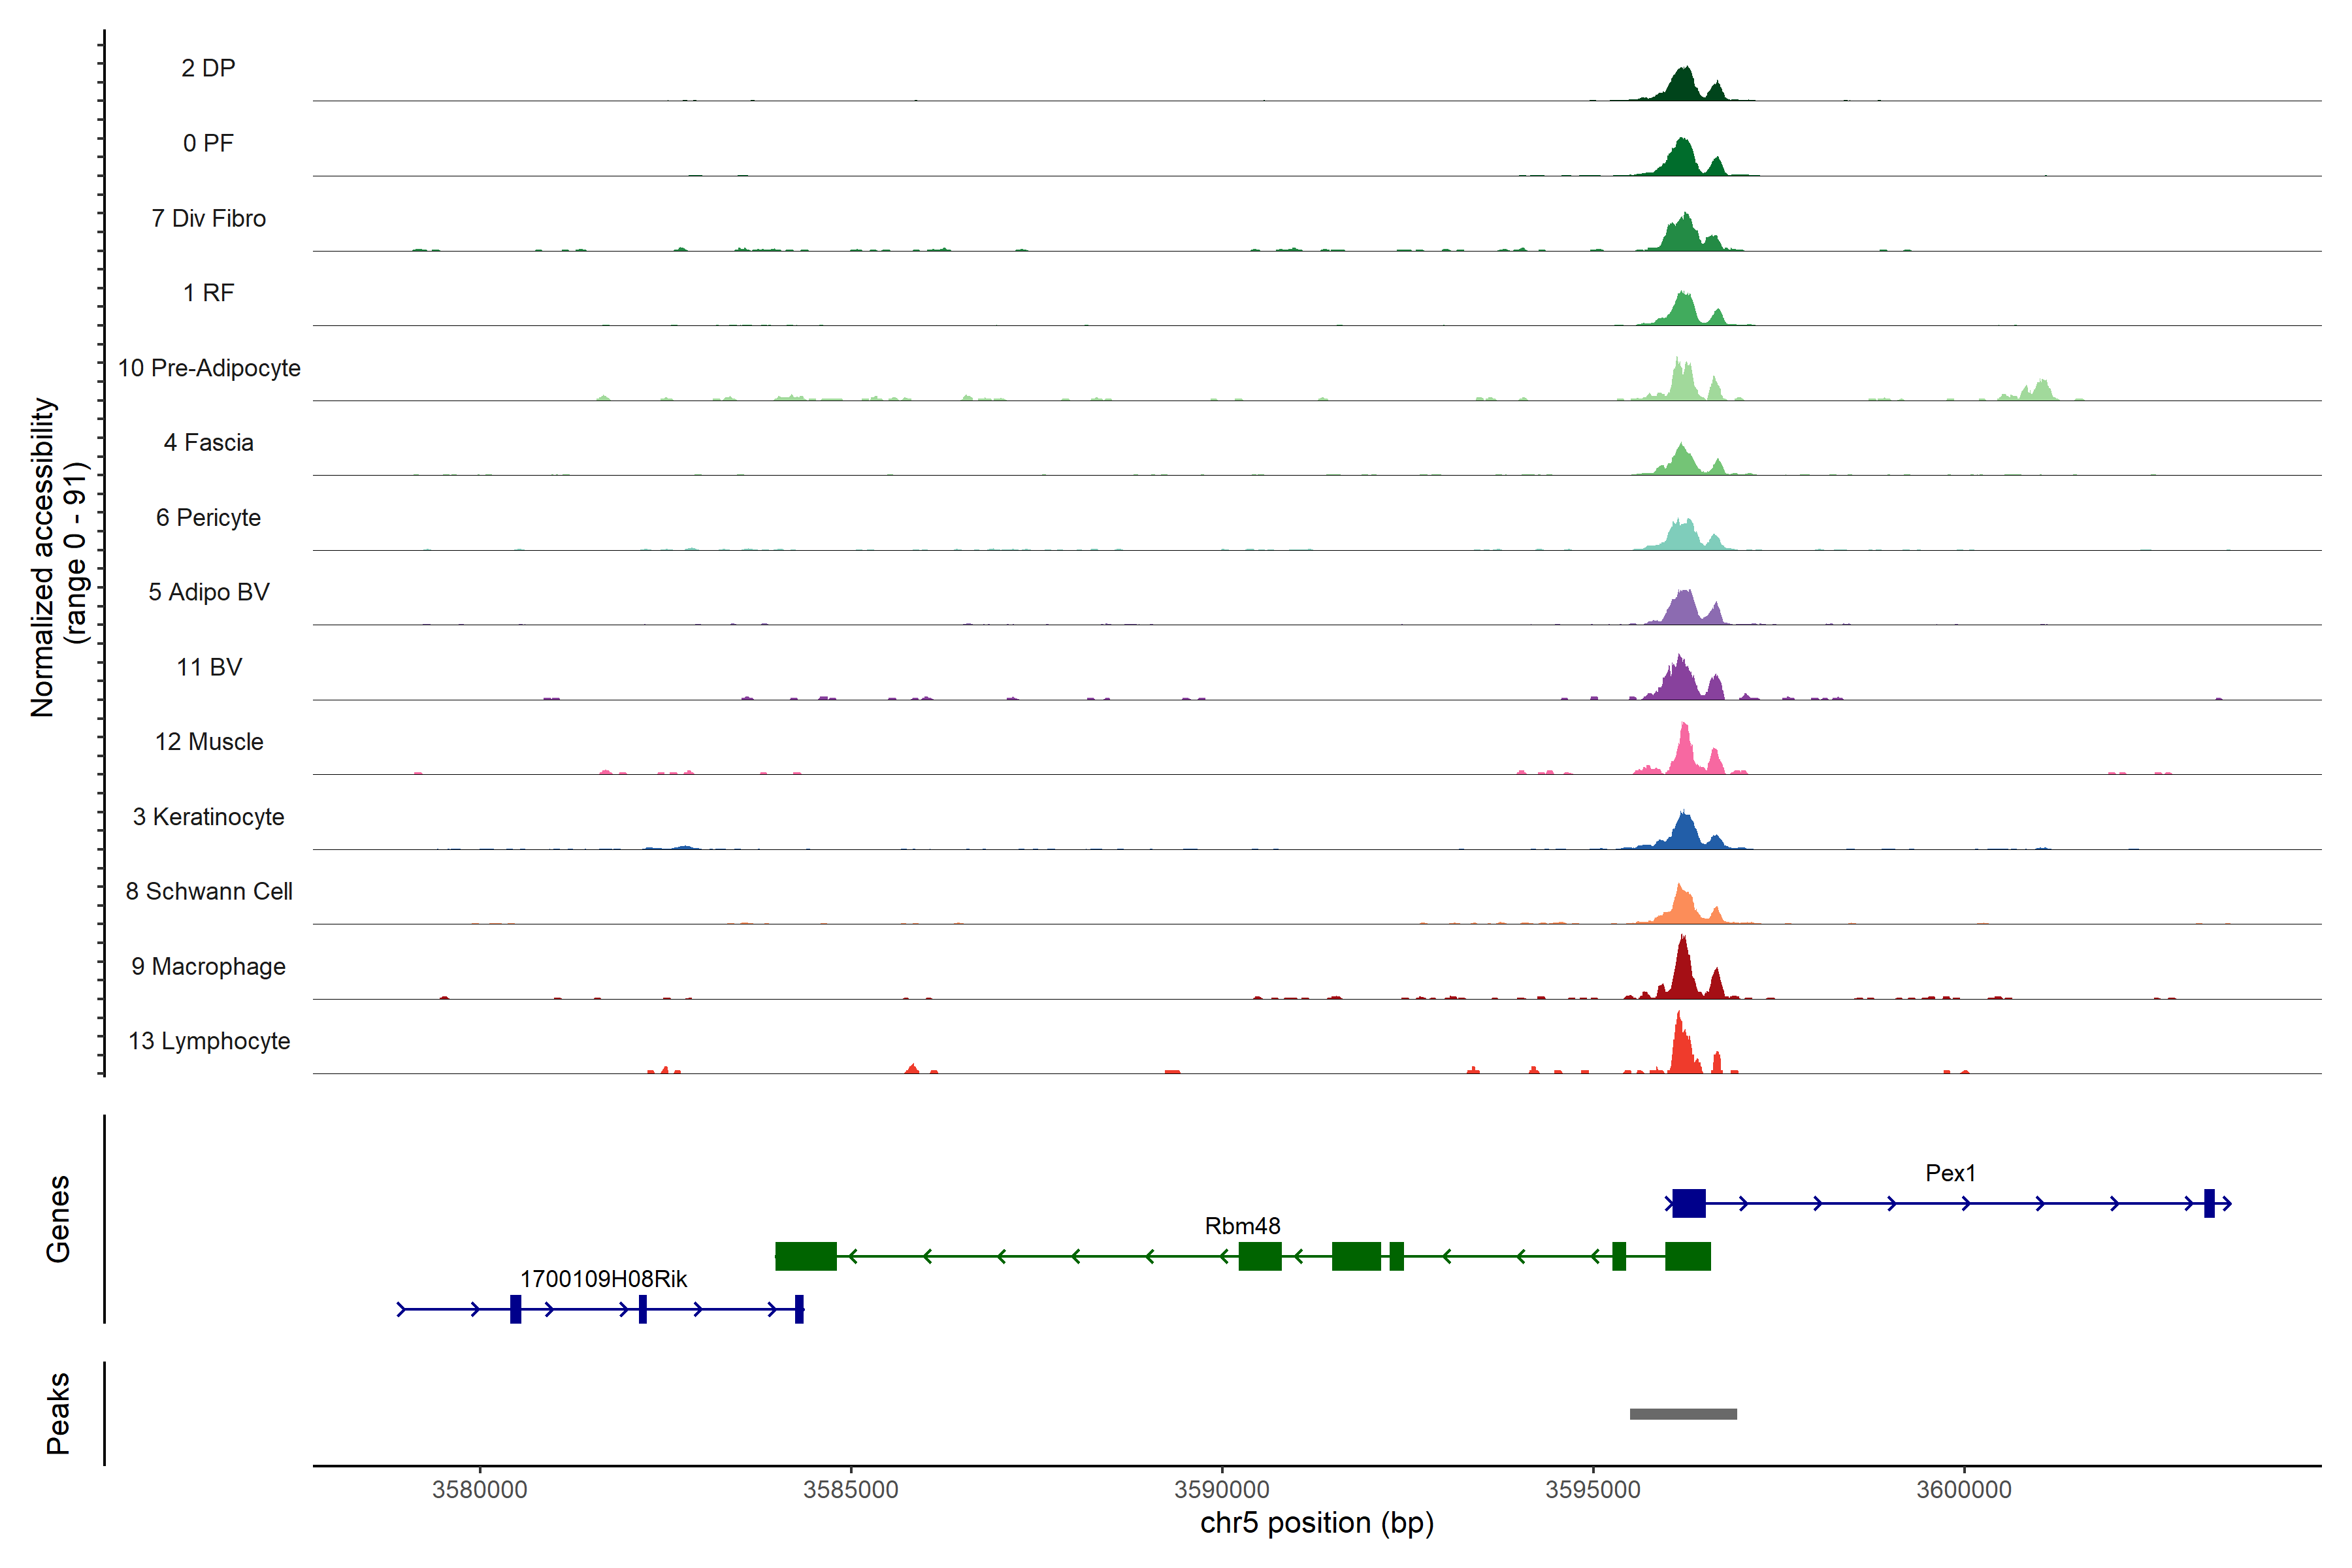Click the 13 Lymphocyte track label
This screenshot has width=2352, height=1568.
208,1041
